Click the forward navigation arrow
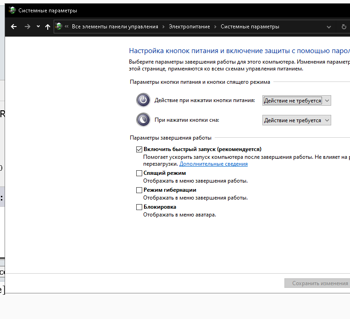 (x=27, y=27)
